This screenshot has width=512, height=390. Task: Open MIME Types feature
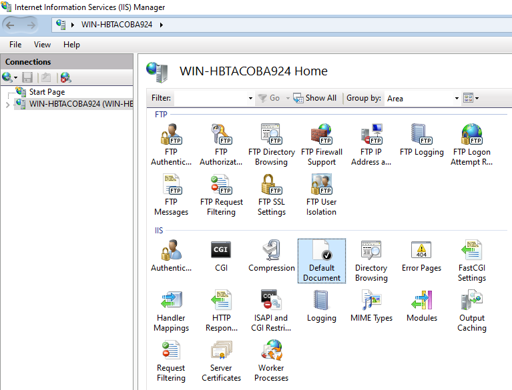tap(371, 306)
